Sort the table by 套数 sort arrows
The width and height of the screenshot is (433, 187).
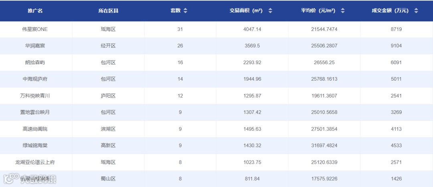coord(185,11)
